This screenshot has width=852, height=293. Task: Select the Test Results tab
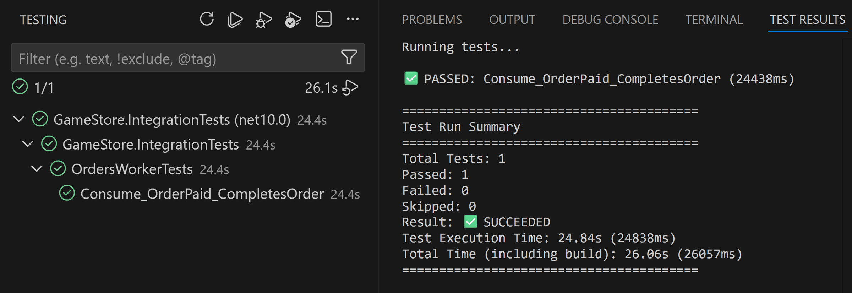[x=807, y=20]
